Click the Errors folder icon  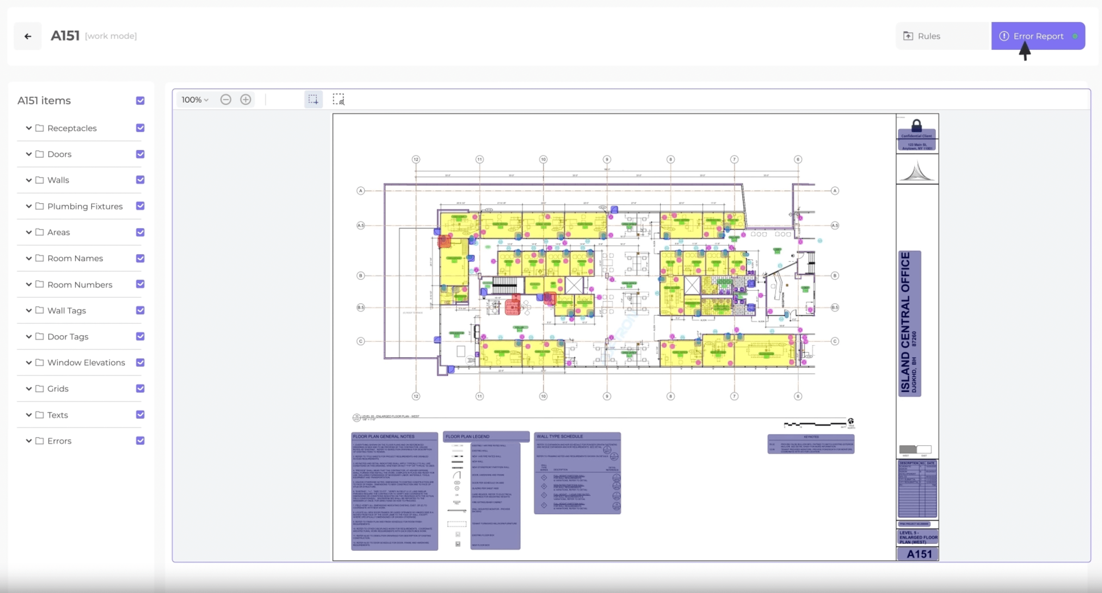(x=39, y=441)
